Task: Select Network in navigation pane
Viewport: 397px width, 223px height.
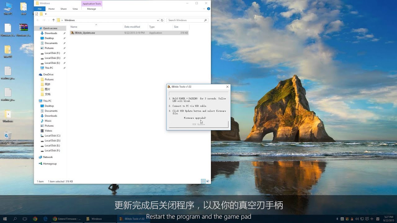Action: 48,157
